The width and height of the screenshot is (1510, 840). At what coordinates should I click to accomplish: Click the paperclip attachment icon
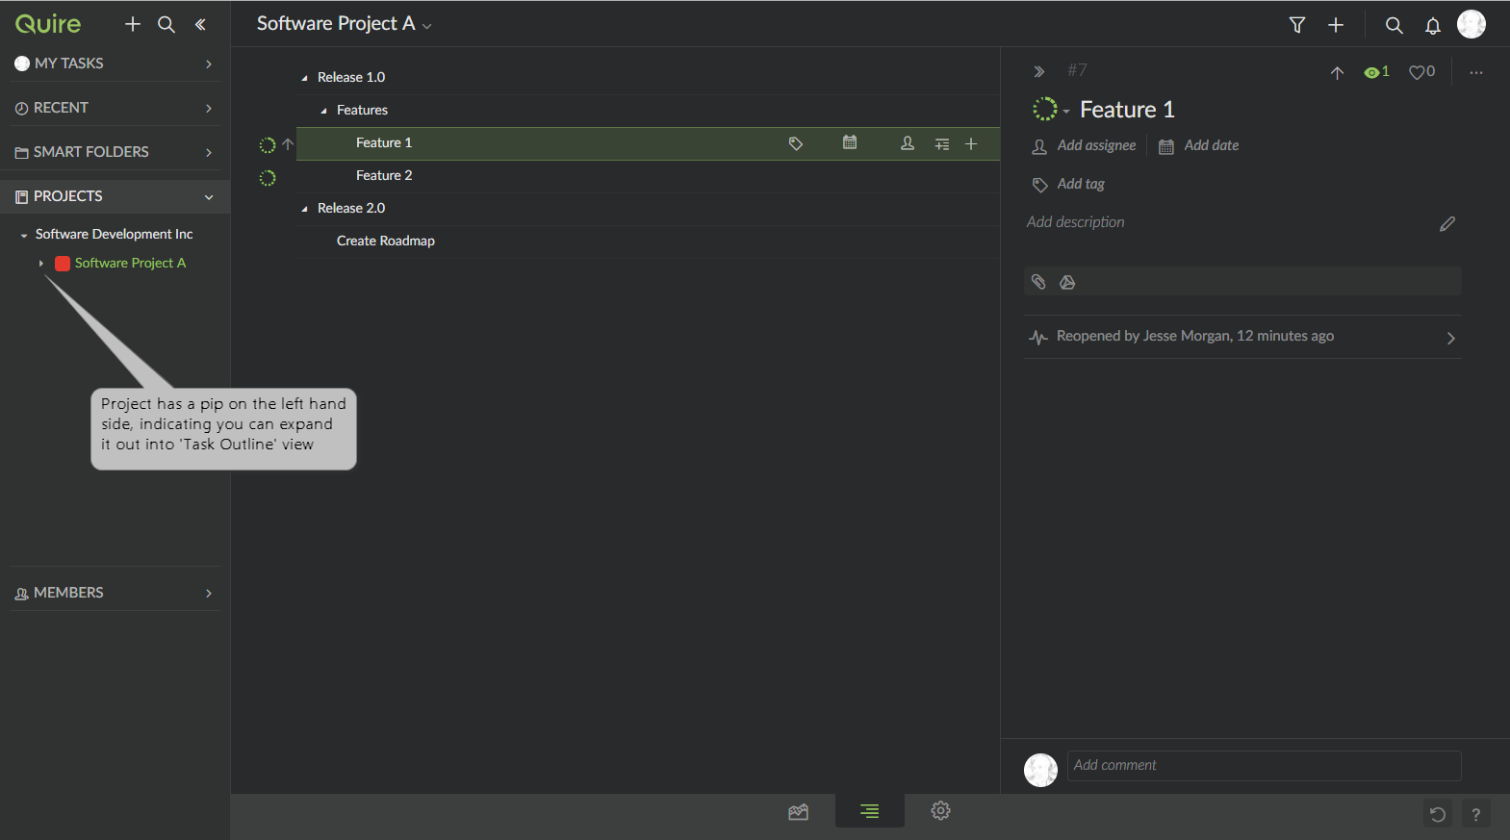(x=1038, y=282)
